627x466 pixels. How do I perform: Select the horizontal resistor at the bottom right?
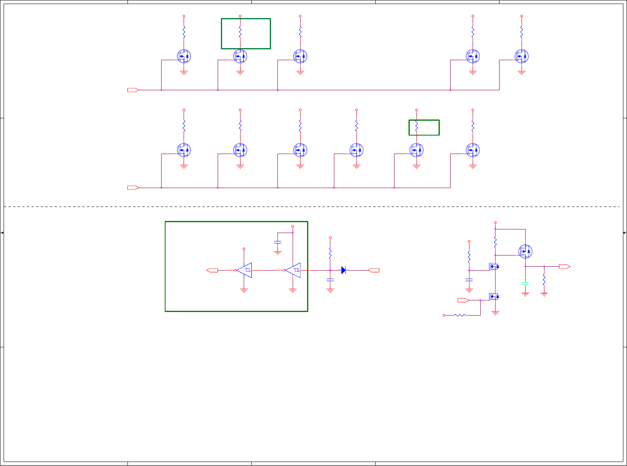[460, 315]
